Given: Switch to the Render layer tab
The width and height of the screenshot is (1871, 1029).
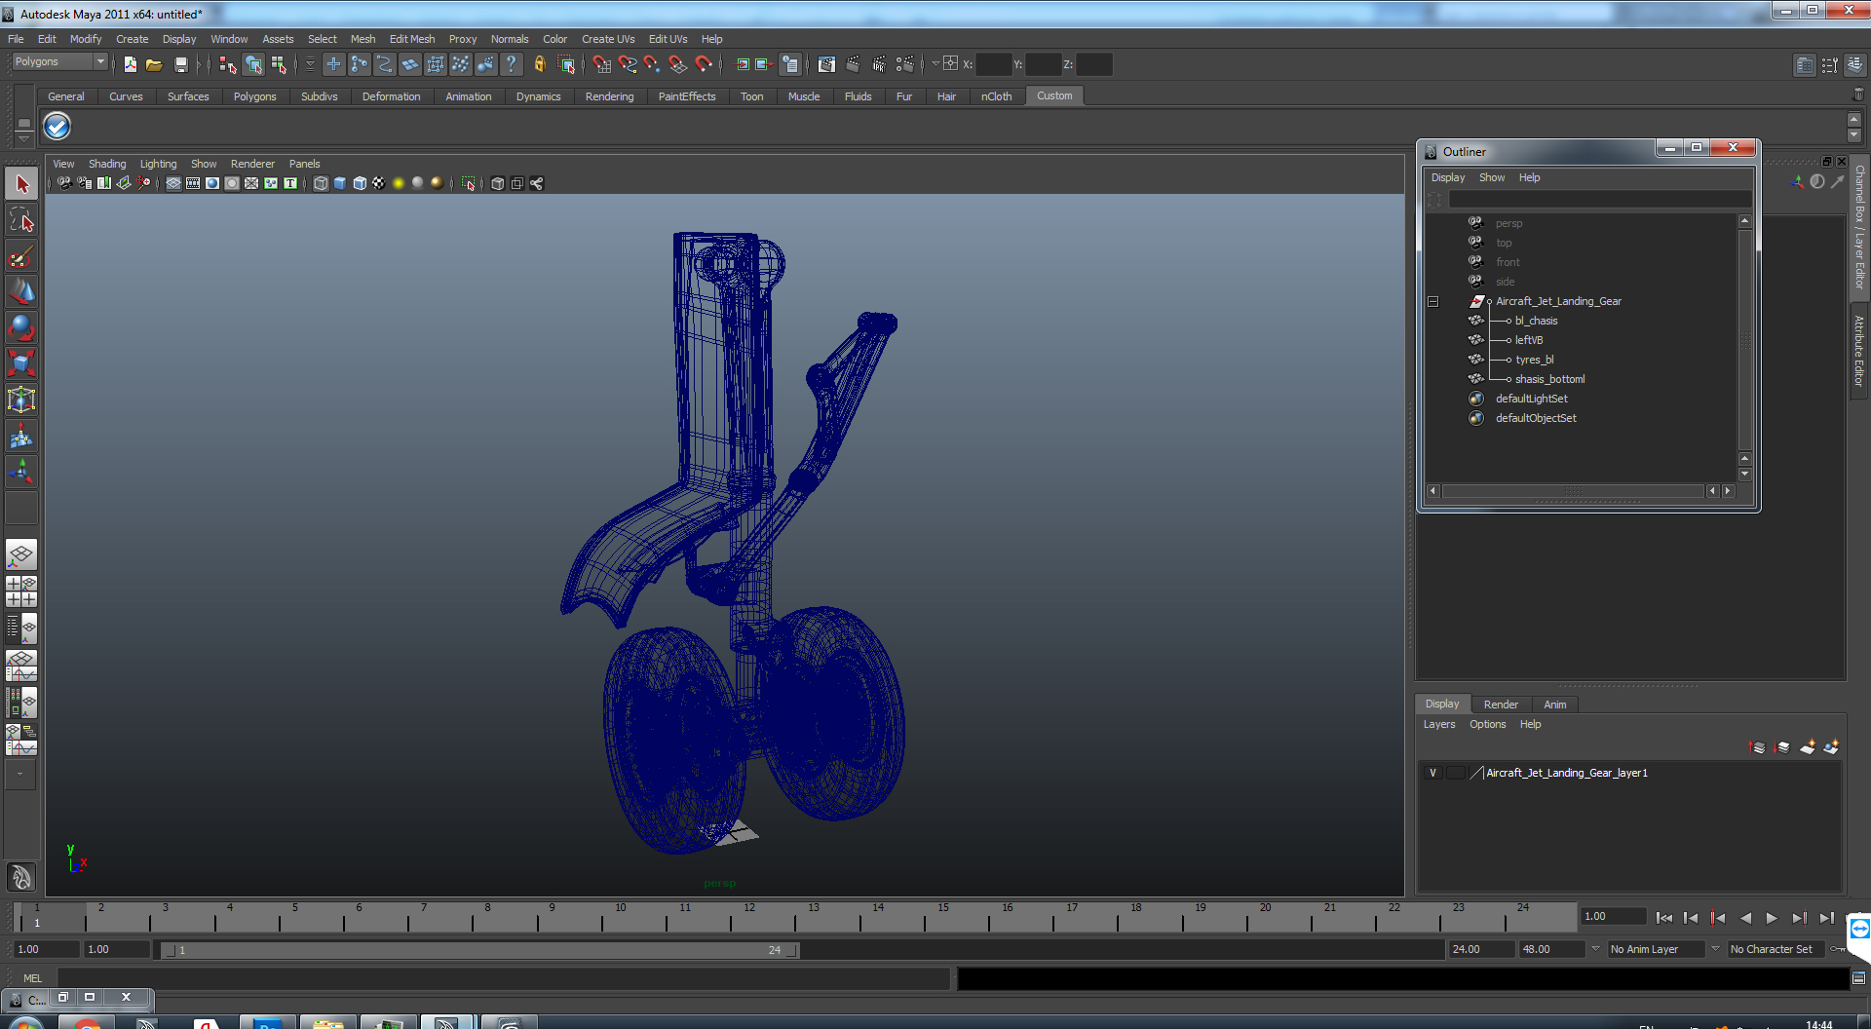Looking at the screenshot, I should point(1501,705).
